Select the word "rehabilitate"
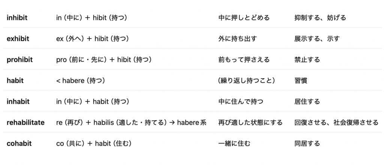Image resolution: width=384 pixels, height=165 pixels. point(25,122)
